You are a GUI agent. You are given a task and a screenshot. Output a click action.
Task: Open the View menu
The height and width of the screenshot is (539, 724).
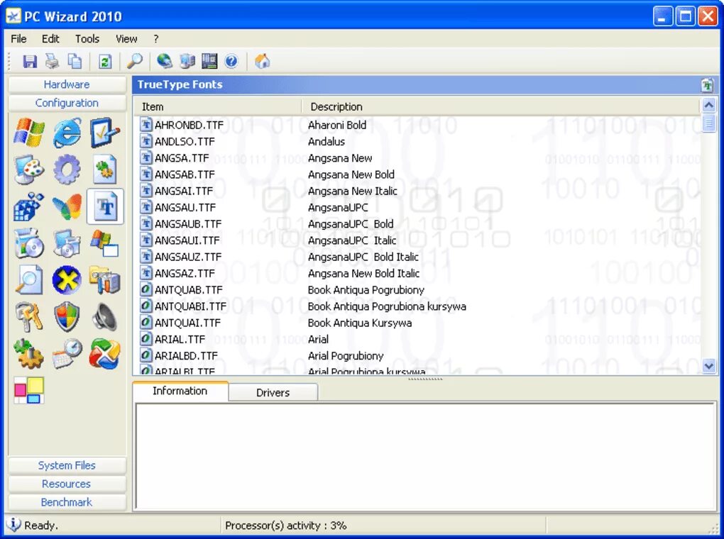pos(126,39)
